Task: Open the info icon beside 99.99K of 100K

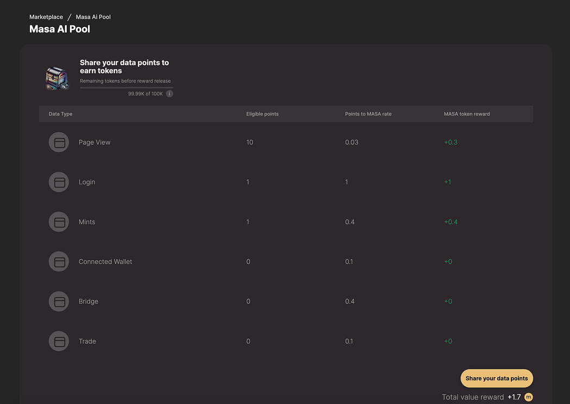Action: click(x=169, y=94)
